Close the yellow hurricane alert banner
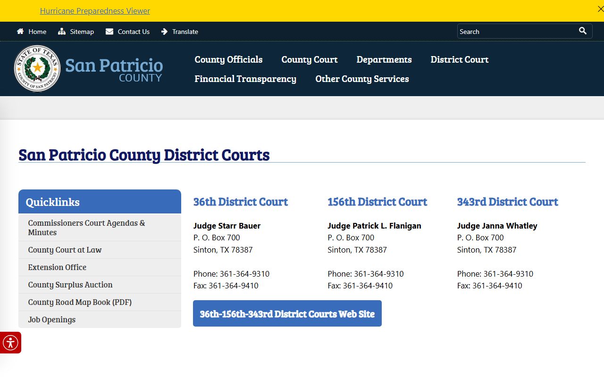This screenshot has width=604, height=377. click(600, 9)
